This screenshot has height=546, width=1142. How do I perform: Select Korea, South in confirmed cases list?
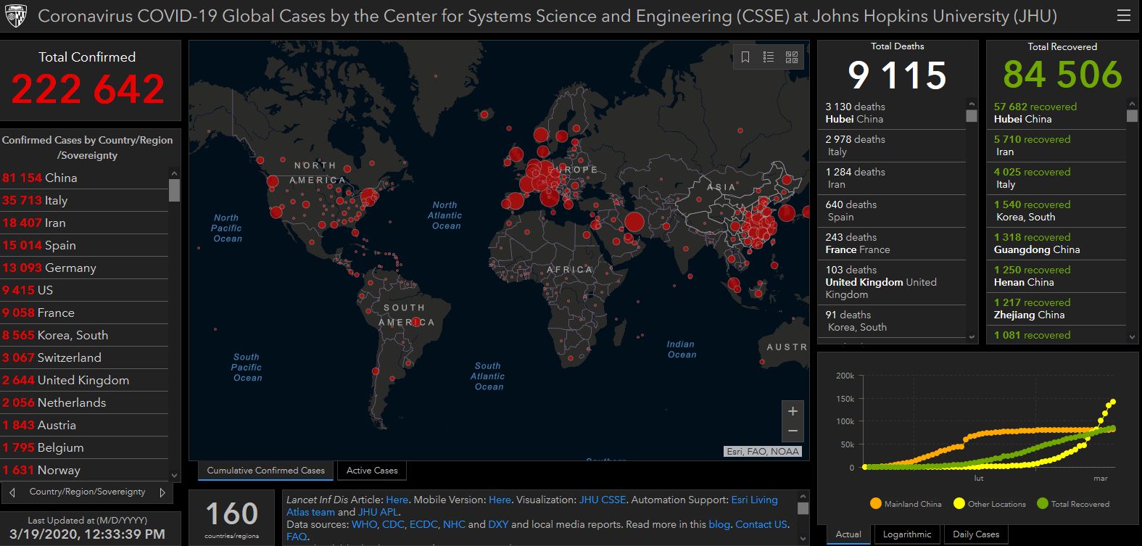click(84, 335)
